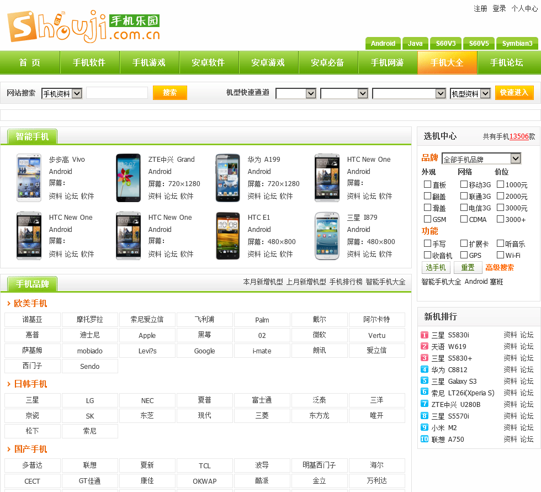Click the 选手机 button
Viewport: 541px width, 492px height.
point(436,267)
